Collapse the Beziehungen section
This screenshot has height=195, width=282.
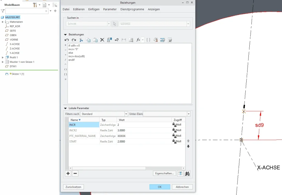click(65, 34)
